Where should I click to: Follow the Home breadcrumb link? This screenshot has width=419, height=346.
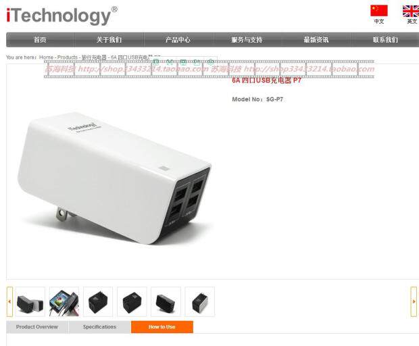[x=46, y=57]
